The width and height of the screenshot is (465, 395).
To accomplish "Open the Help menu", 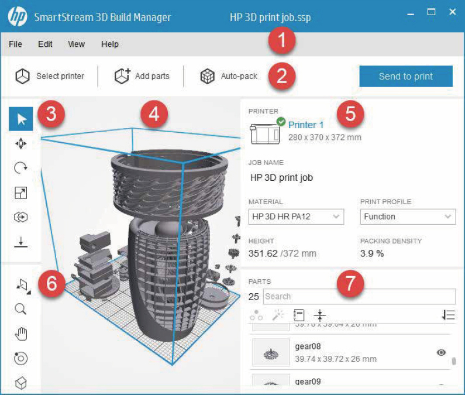I will click(109, 44).
